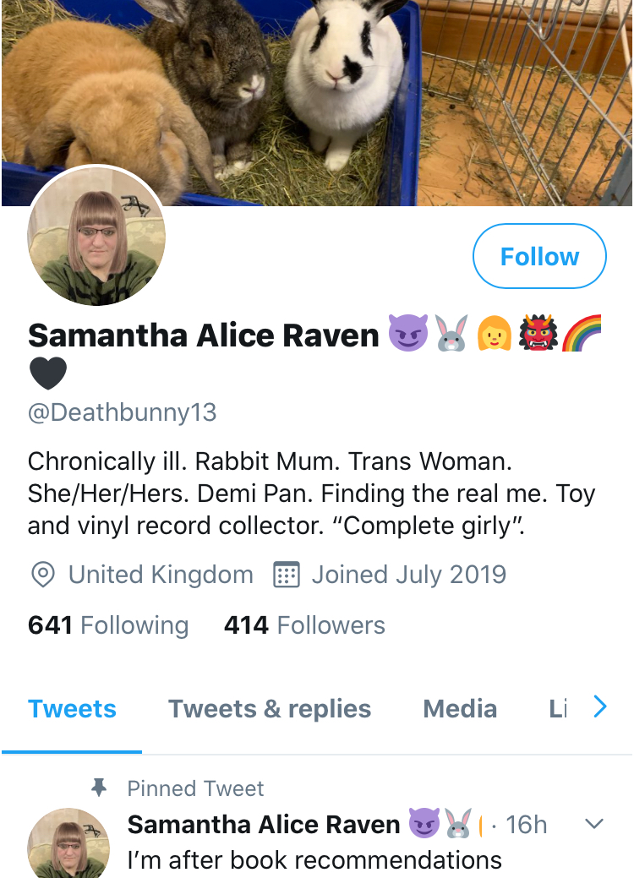The width and height of the screenshot is (634, 878).
Task: Switch to the Tweets tab
Action: (72, 708)
